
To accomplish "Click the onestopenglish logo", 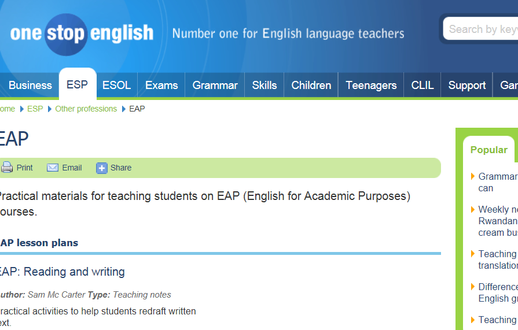I will 82,34.
